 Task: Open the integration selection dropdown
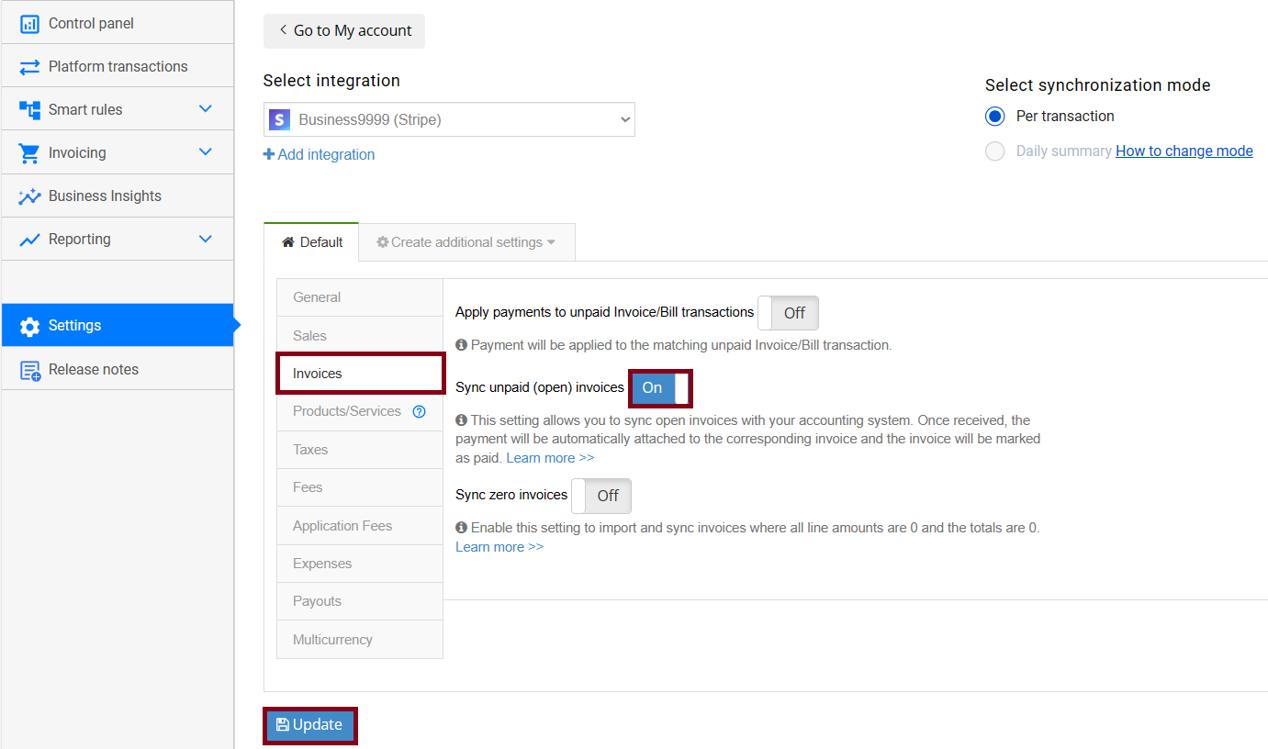coord(449,119)
